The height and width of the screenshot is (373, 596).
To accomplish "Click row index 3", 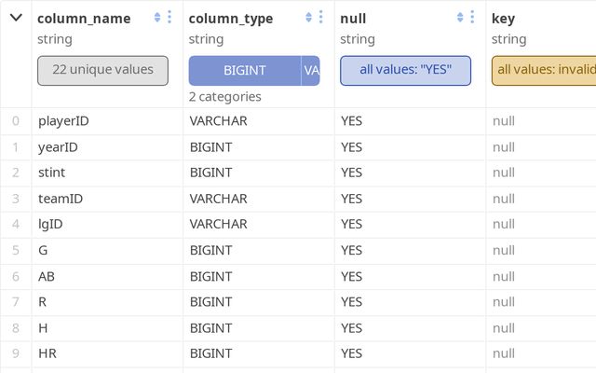I will tap(15, 199).
